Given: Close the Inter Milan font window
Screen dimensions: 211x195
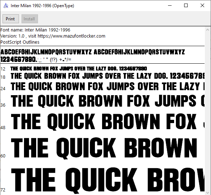Looking at the screenshot, I should point(202,5).
